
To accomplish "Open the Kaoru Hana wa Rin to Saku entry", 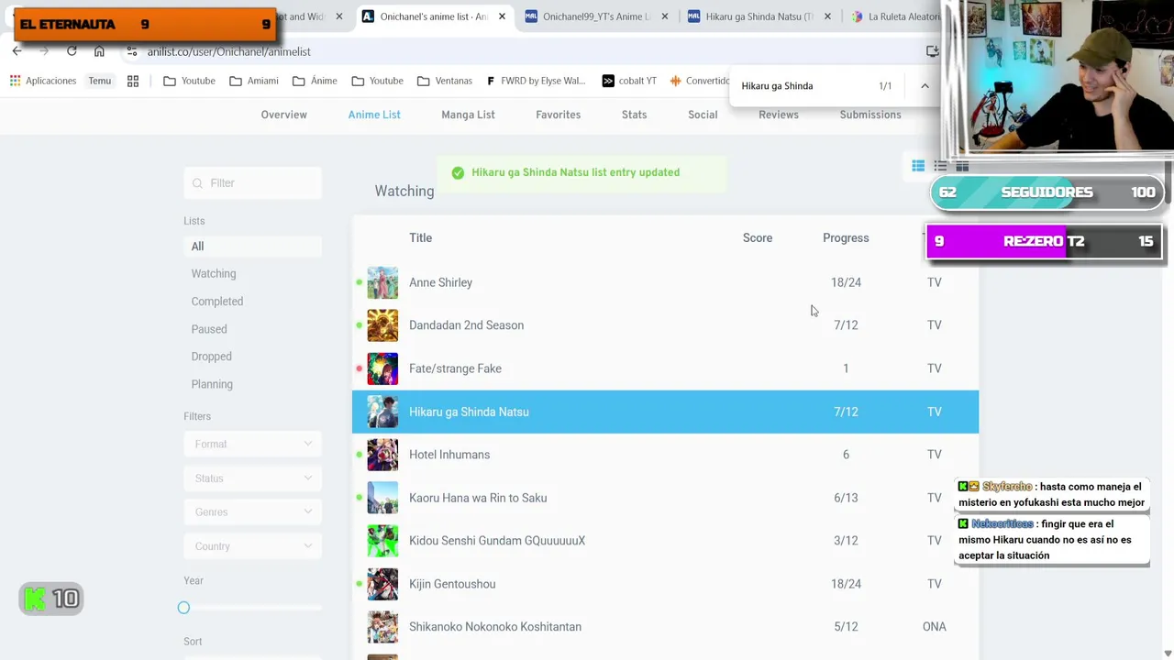I will coord(478,498).
